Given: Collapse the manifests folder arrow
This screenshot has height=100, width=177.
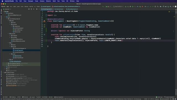Looking at the screenshot, I should click(5, 13).
